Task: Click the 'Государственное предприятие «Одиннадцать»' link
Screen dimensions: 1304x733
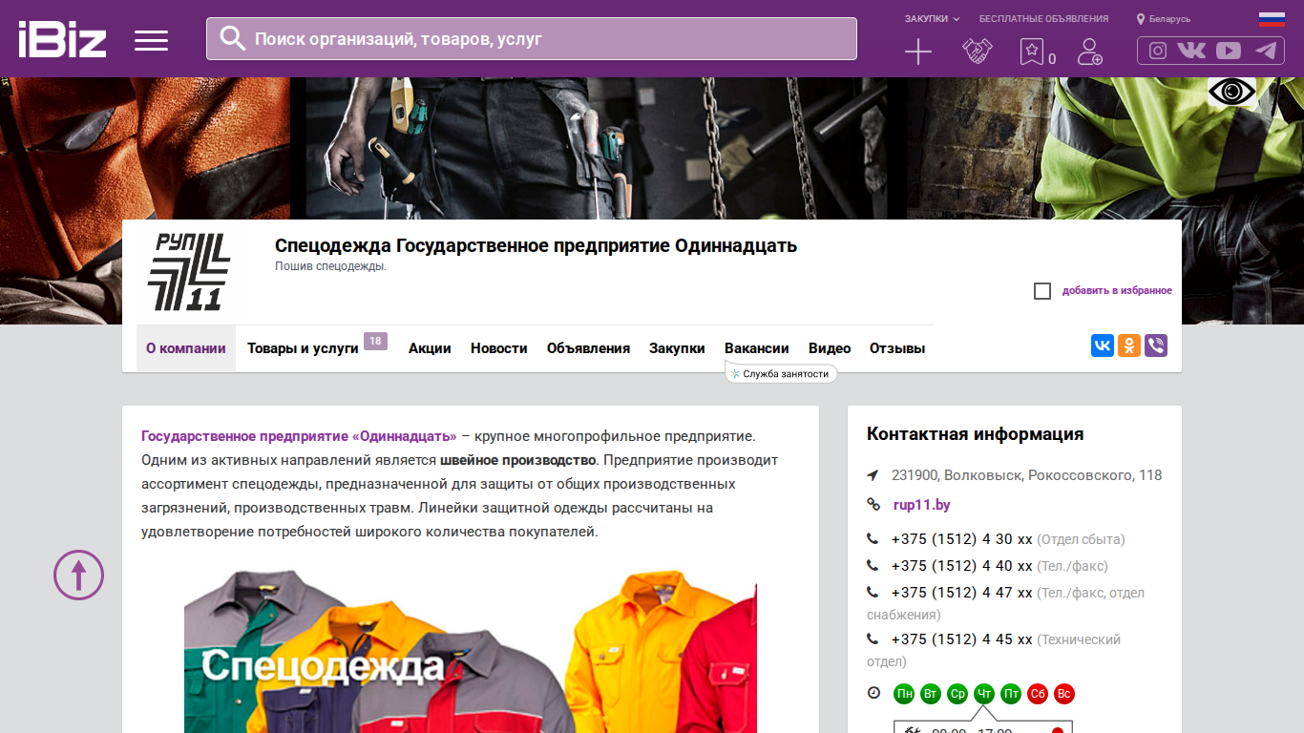Action: 299,436
